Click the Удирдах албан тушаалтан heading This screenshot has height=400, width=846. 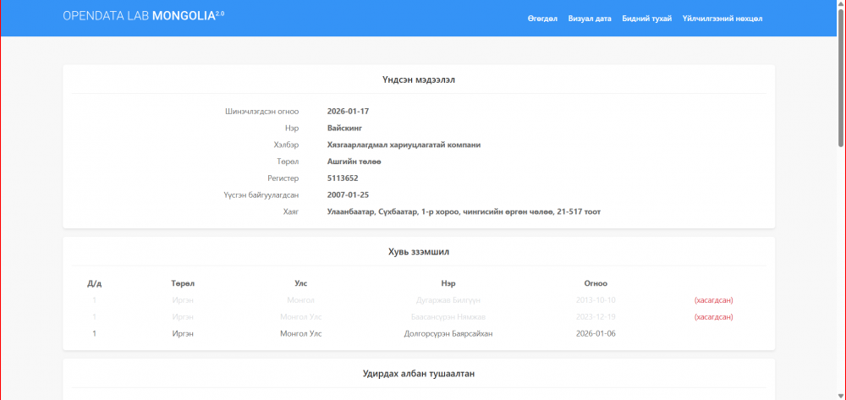click(x=419, y=373)
